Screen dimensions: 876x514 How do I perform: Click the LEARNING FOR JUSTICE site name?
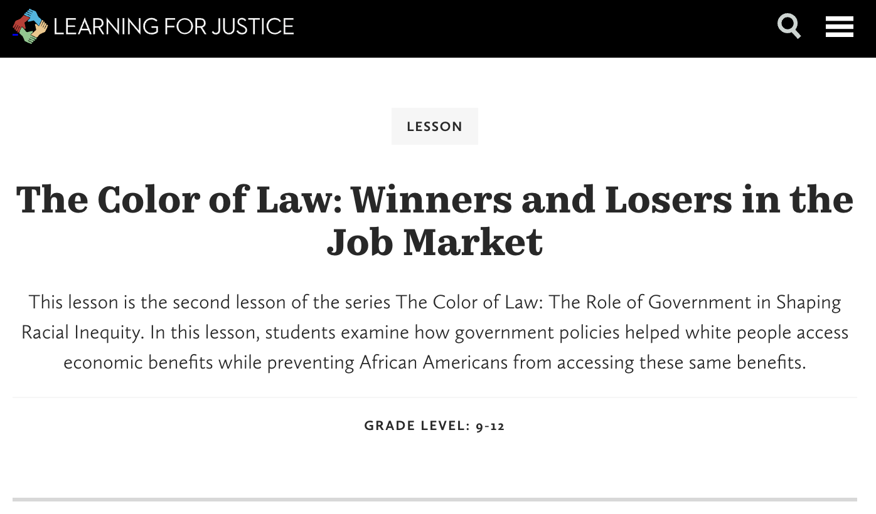point(174,26)
